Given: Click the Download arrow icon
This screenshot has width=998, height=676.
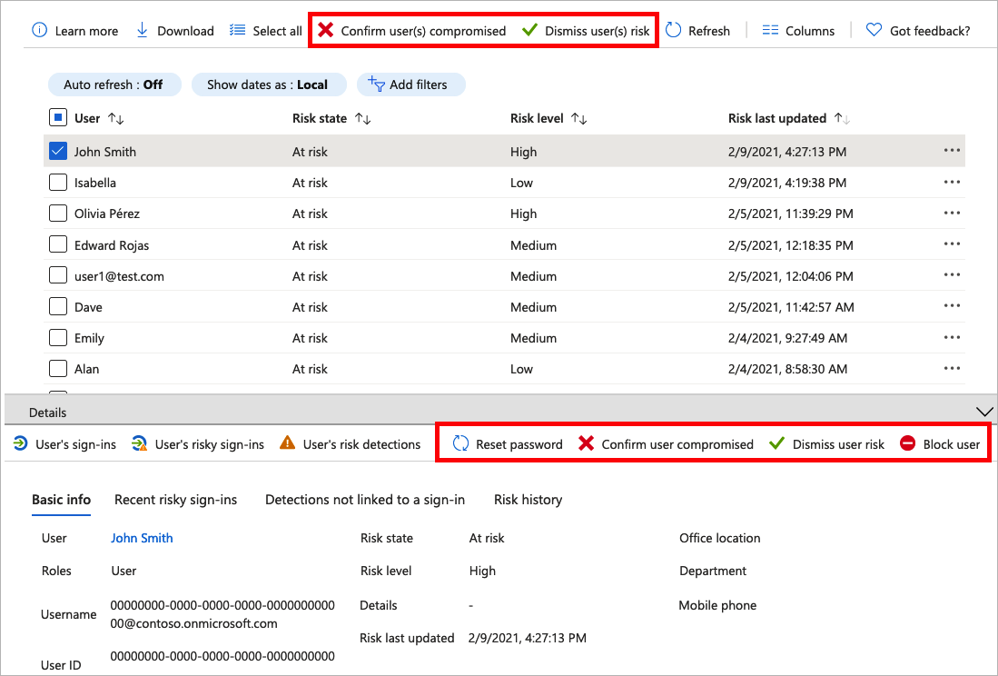Looking at the screenshot, I should click(x=142, y=30).
